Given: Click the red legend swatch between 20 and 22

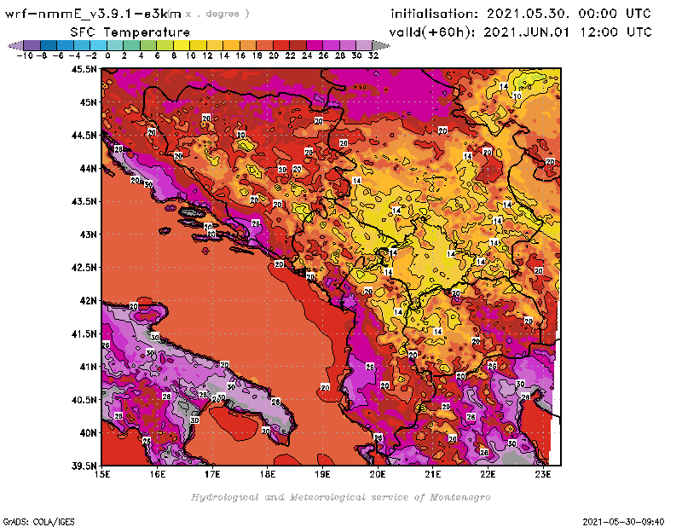Looking at the screenshot, I should (x=281, y=45).
